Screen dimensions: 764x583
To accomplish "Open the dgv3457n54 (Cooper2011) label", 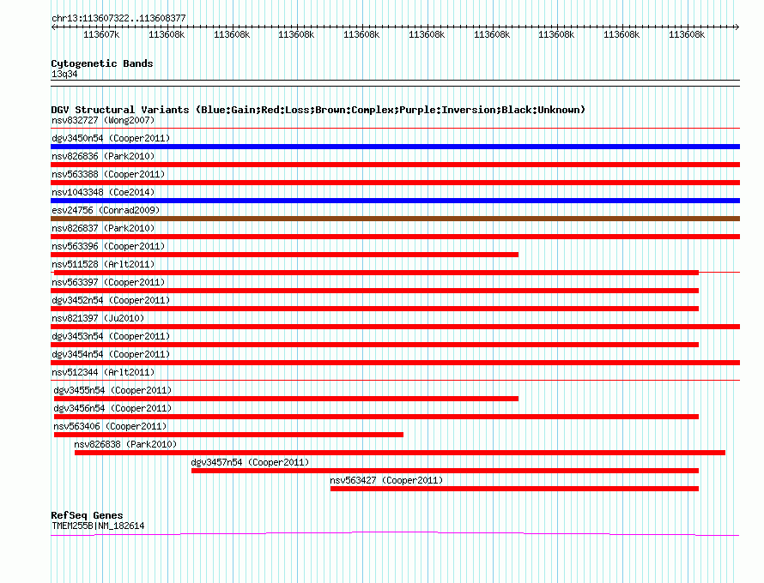I will click(250, 462).
